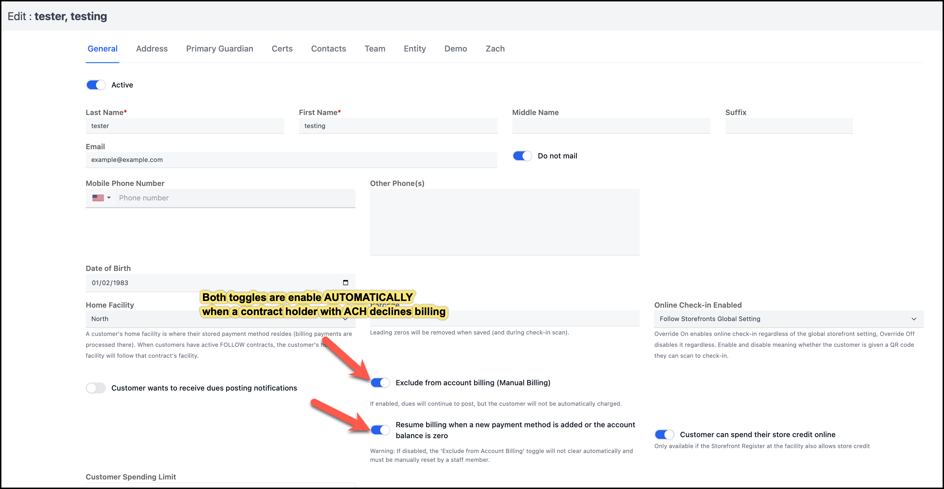Open the Entity tab
This screenshot has width=944, height=489.
pos(414,49)
